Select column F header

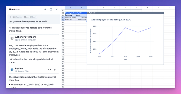click(125, 7)
